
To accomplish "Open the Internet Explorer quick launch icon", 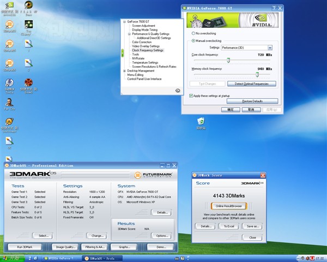I will (x=35, y=258).
